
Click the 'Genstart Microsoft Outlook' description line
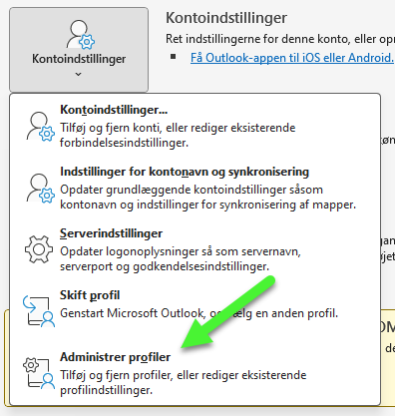click(198, 313)
